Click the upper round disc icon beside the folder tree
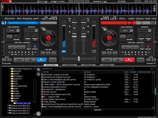 click(x=38, y=70)
